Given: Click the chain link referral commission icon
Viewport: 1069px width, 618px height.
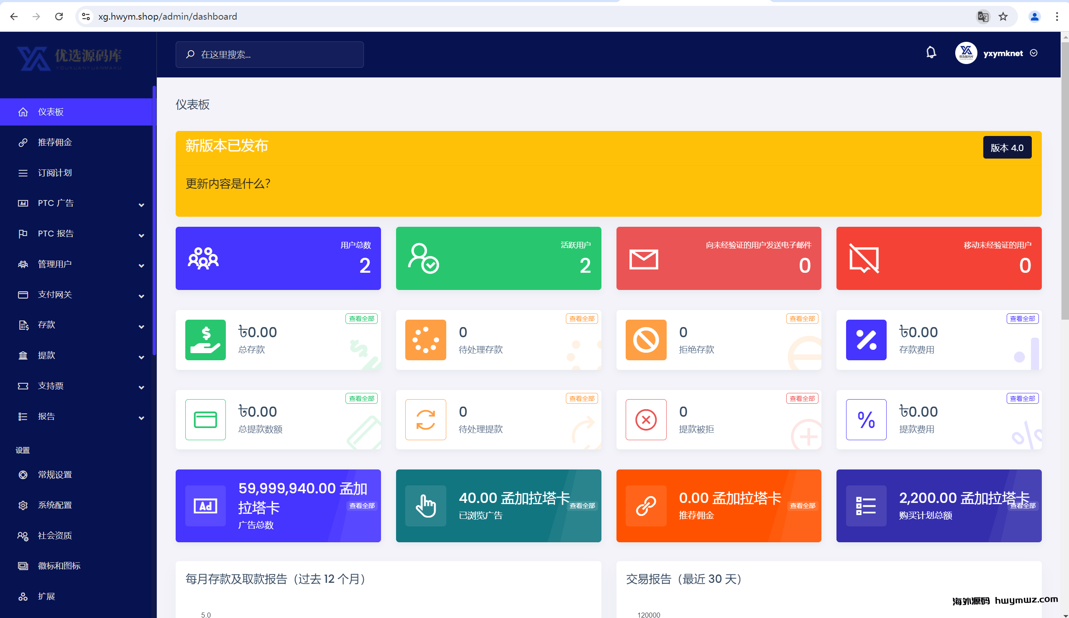Looking at the screenshot, I should click(x=646, y=505).
